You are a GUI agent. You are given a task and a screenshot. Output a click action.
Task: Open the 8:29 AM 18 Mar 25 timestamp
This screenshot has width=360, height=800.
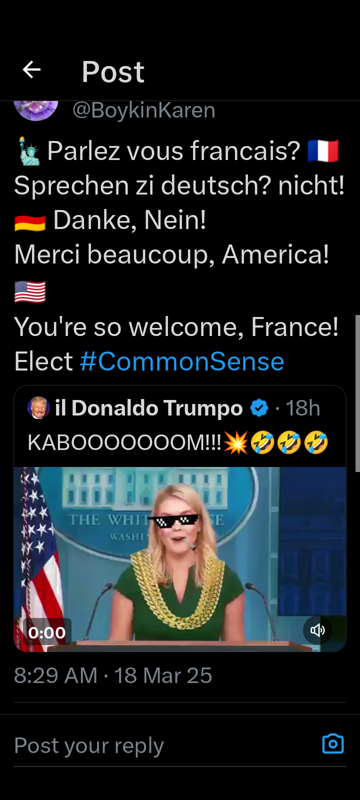tap(113, 675)
